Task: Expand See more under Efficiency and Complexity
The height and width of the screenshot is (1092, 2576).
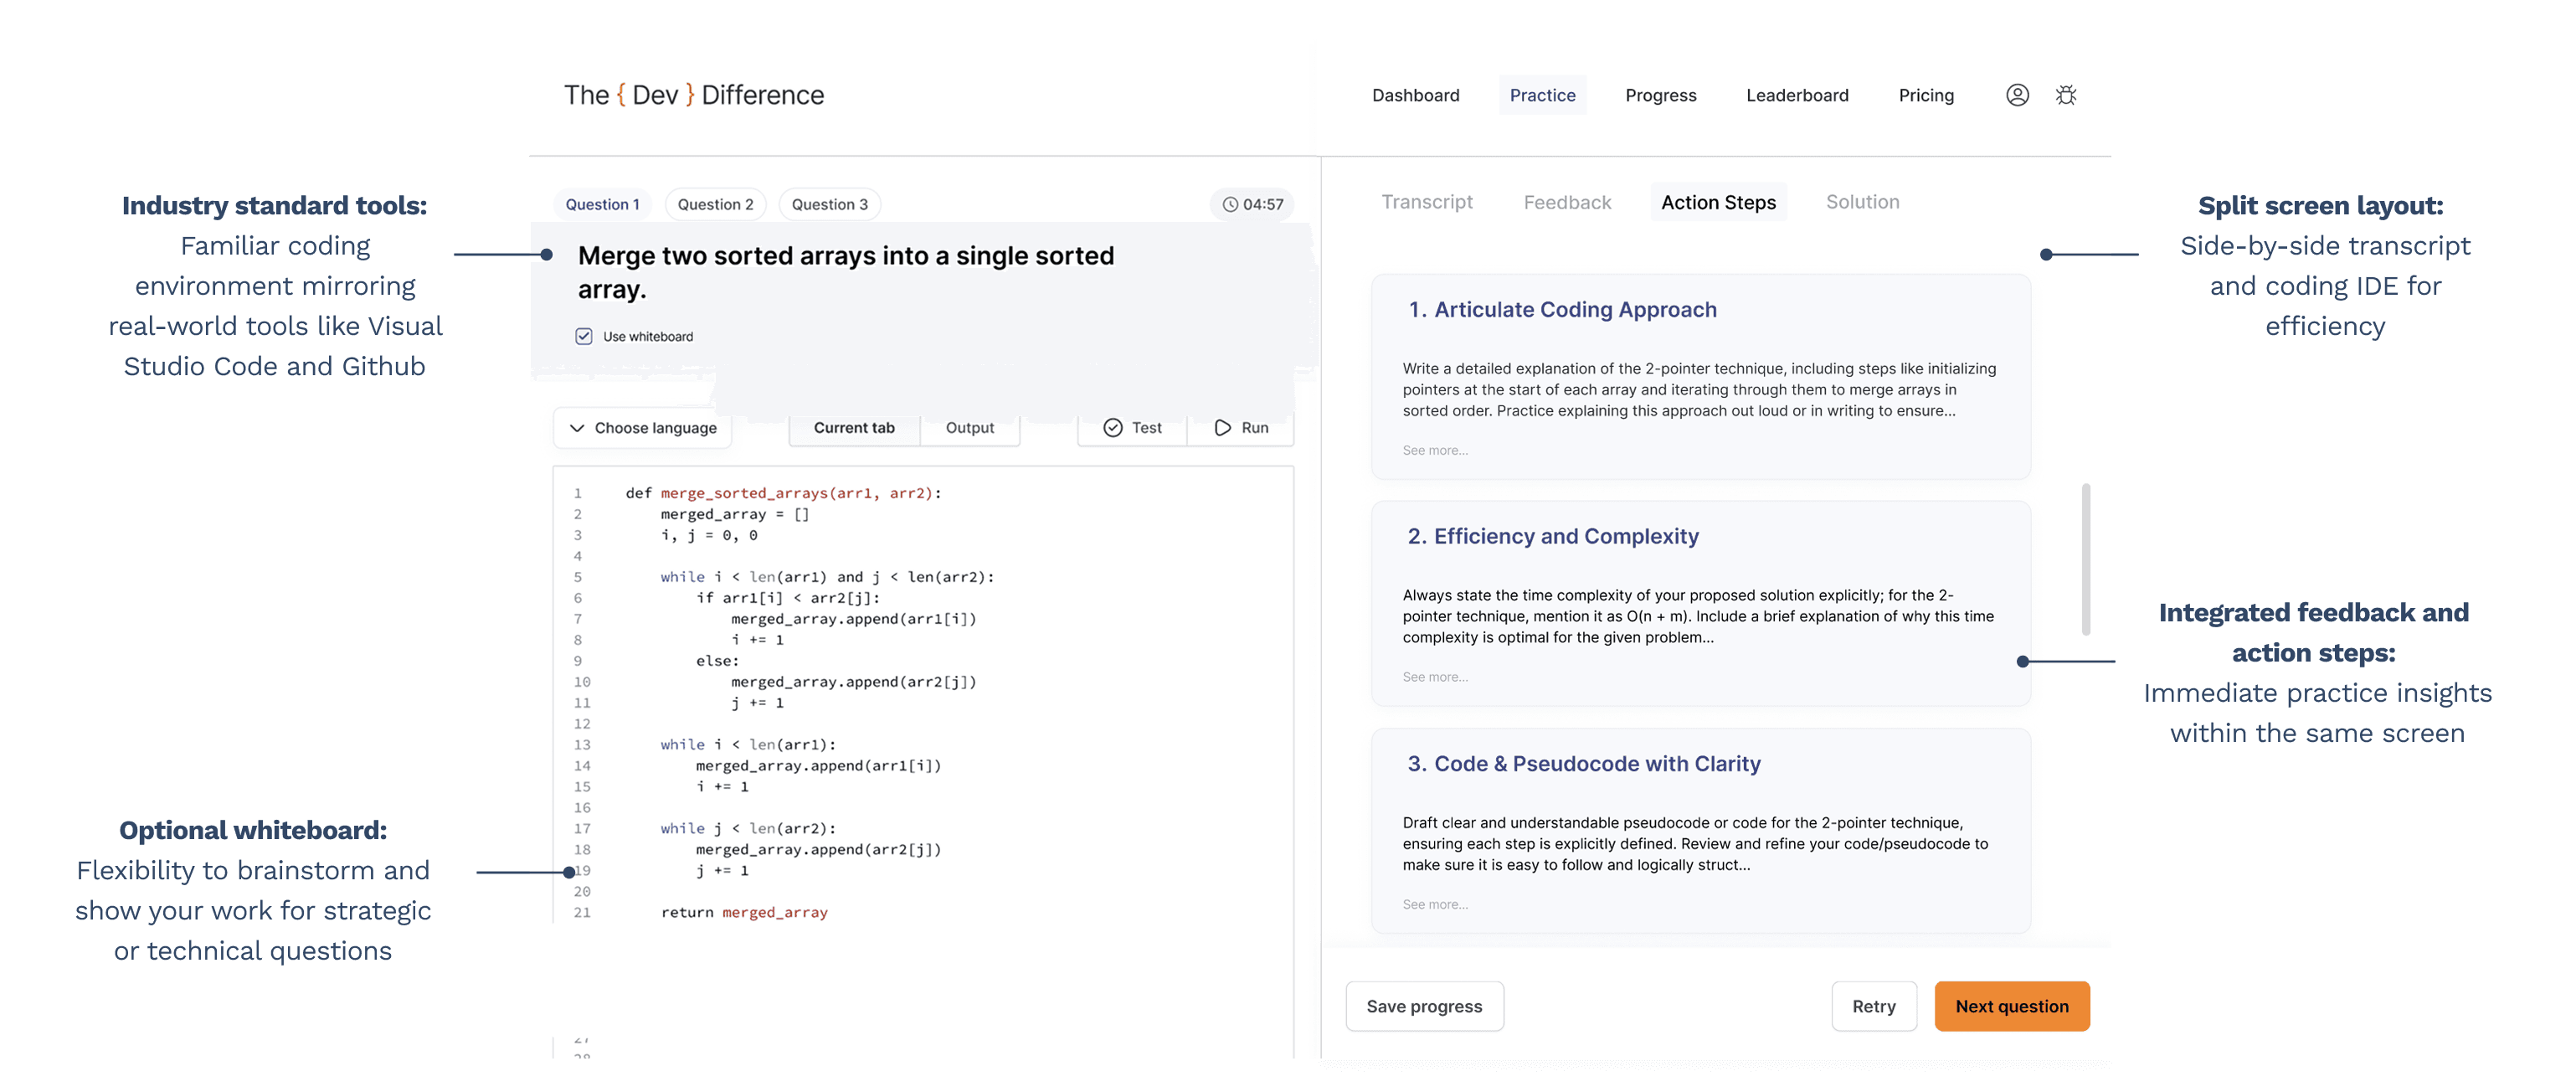Action: [1435, 677]
